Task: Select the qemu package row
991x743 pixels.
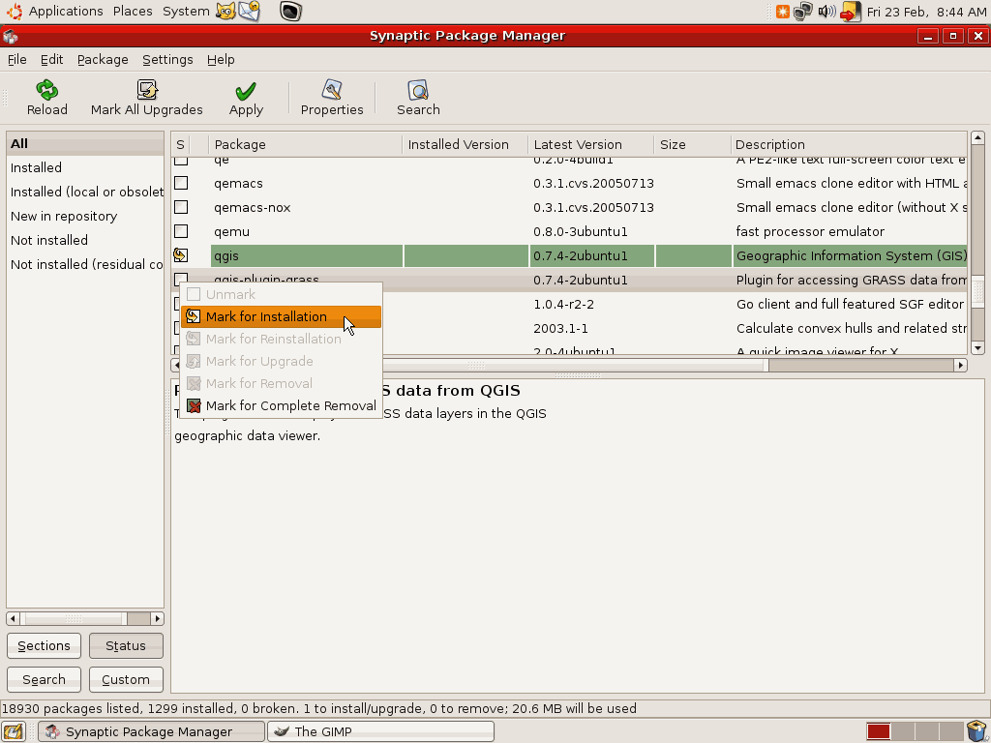Action: [569, 231]
